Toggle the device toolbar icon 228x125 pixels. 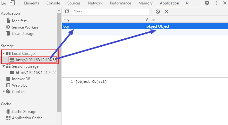click(12, 3)
